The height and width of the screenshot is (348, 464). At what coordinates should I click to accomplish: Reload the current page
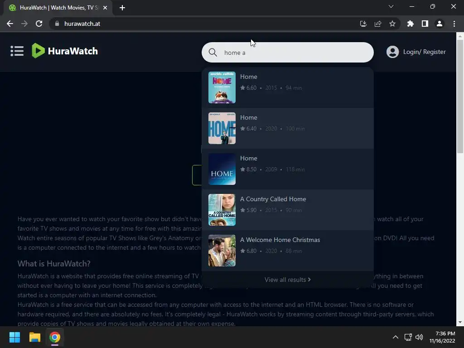coord(39,24)
